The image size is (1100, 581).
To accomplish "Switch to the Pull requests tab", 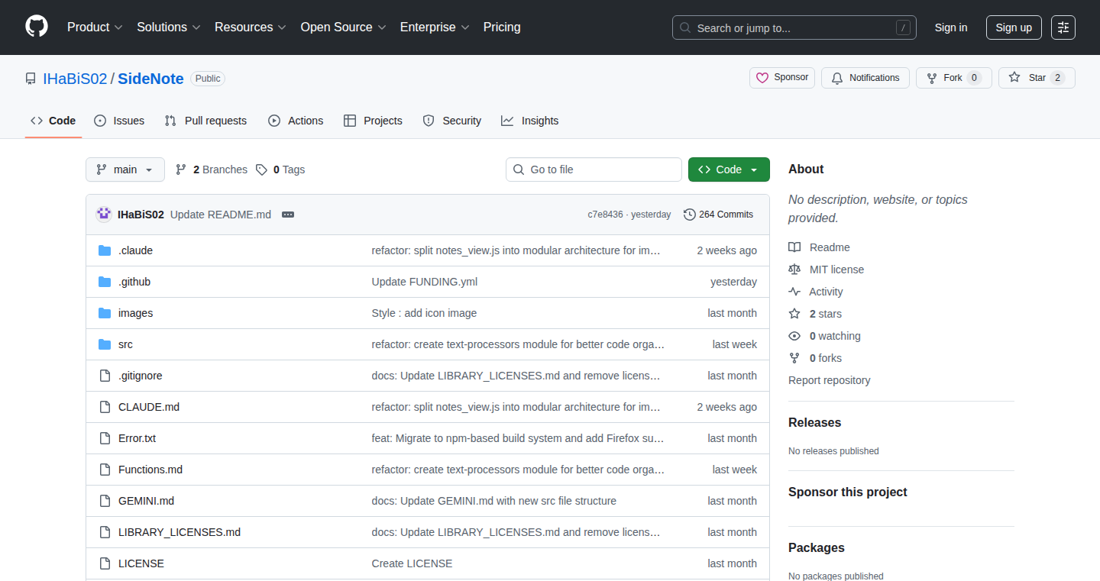I will point(206,121).
